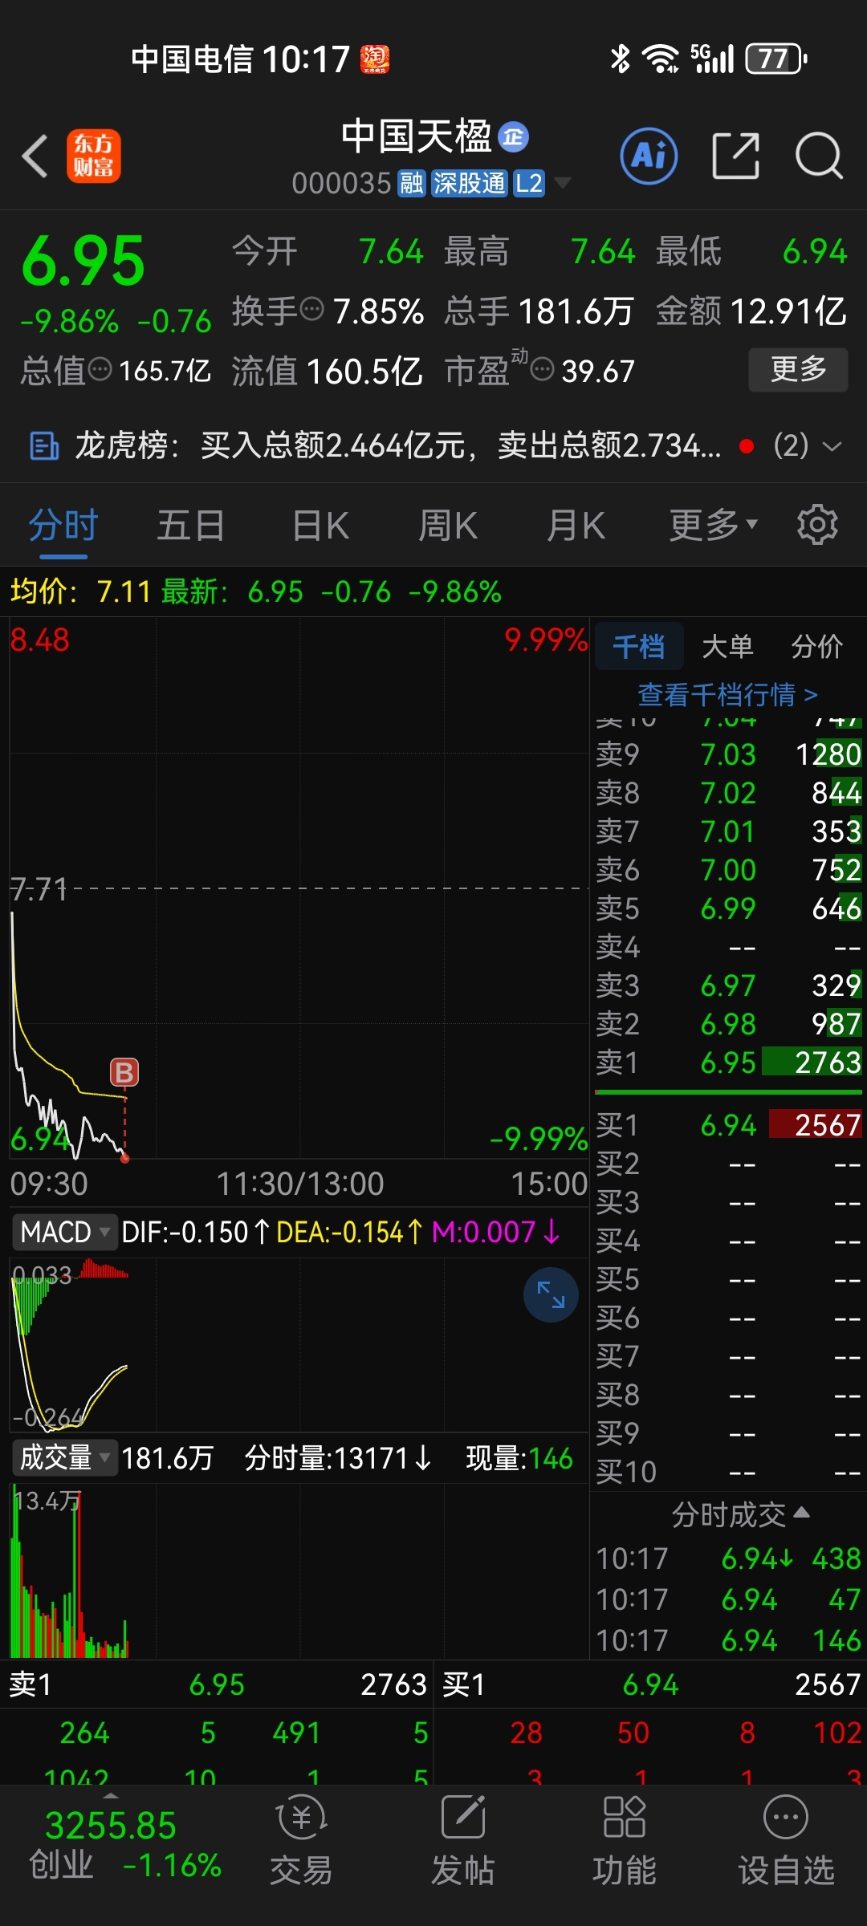This screenshot has width=867, height=1926.
Task: Tap the 卖8 7.02 order row
Action: (729, 793)
